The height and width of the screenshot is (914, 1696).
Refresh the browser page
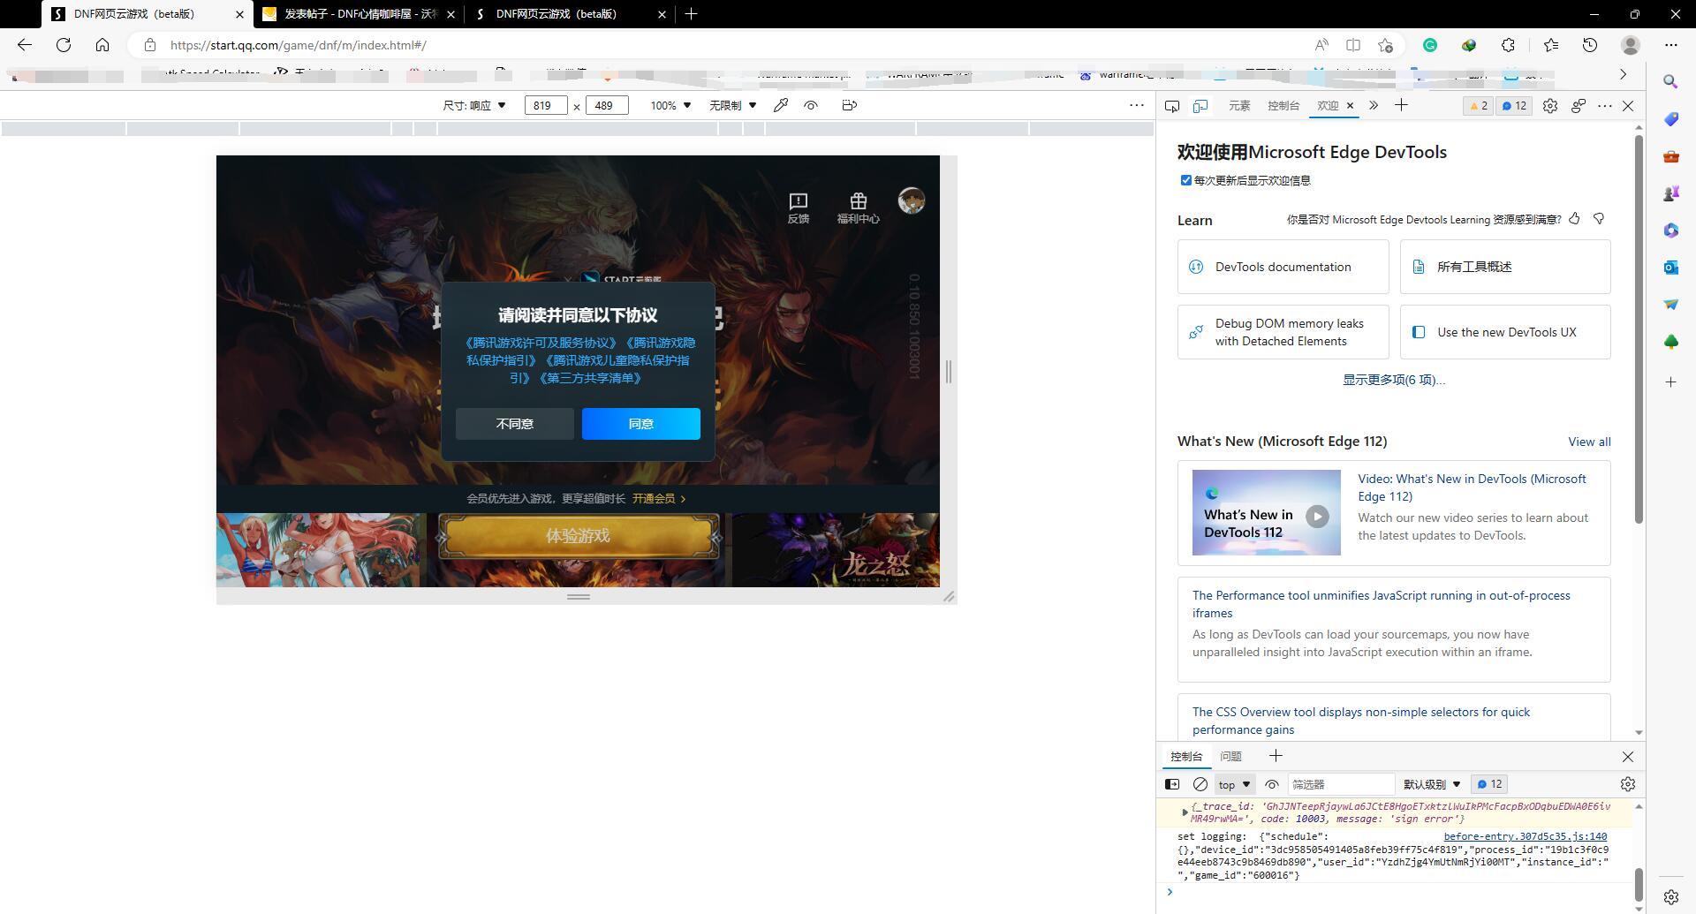click(64, 45)
